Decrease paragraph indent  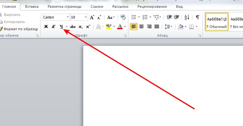pos(169,17)
